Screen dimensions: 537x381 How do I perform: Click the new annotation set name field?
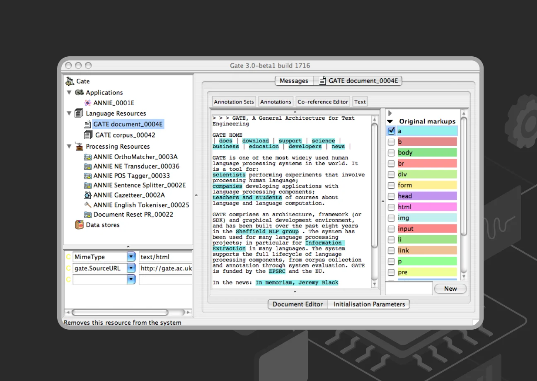click(409, 289)
